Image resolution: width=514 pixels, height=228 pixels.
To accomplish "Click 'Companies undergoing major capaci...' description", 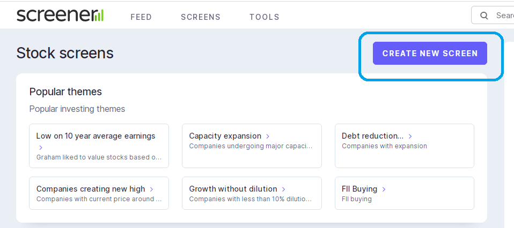I will pos(251,146).
